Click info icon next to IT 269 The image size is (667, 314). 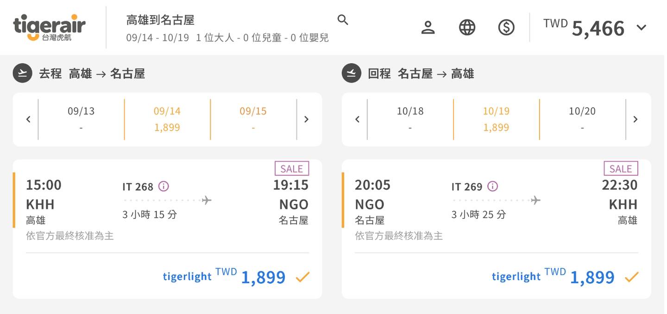pos(493,186)
